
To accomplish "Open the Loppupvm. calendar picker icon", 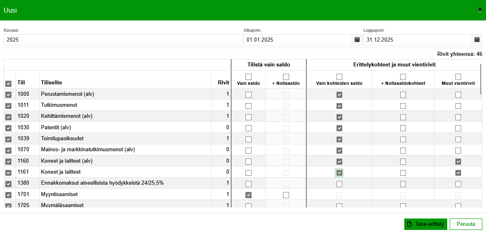I will click(x=477, y=40).
